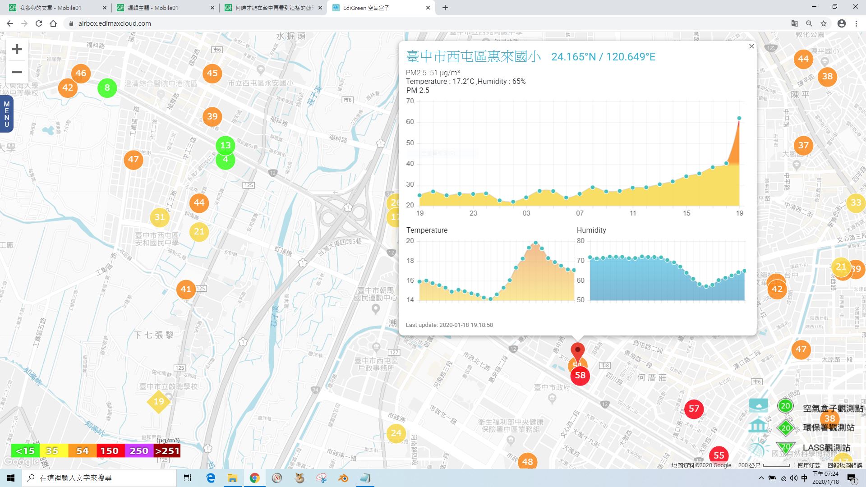The image size is (866, 487).
Task: Select the orange 48 marker at bottom
Action: point(527,461)
